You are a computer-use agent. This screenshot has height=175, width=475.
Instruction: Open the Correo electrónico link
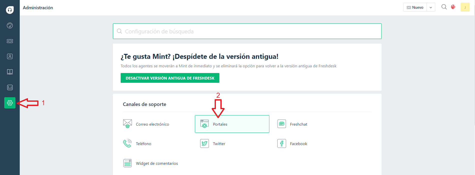coord(152,124)
